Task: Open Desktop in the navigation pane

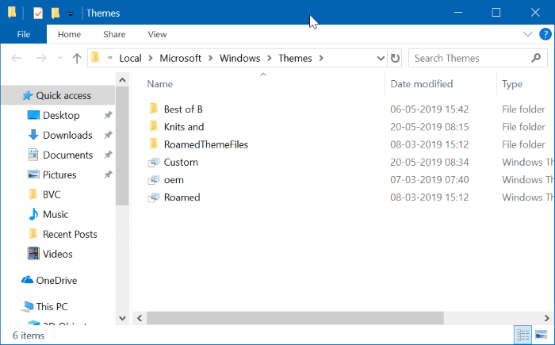Action: (61, 116)
